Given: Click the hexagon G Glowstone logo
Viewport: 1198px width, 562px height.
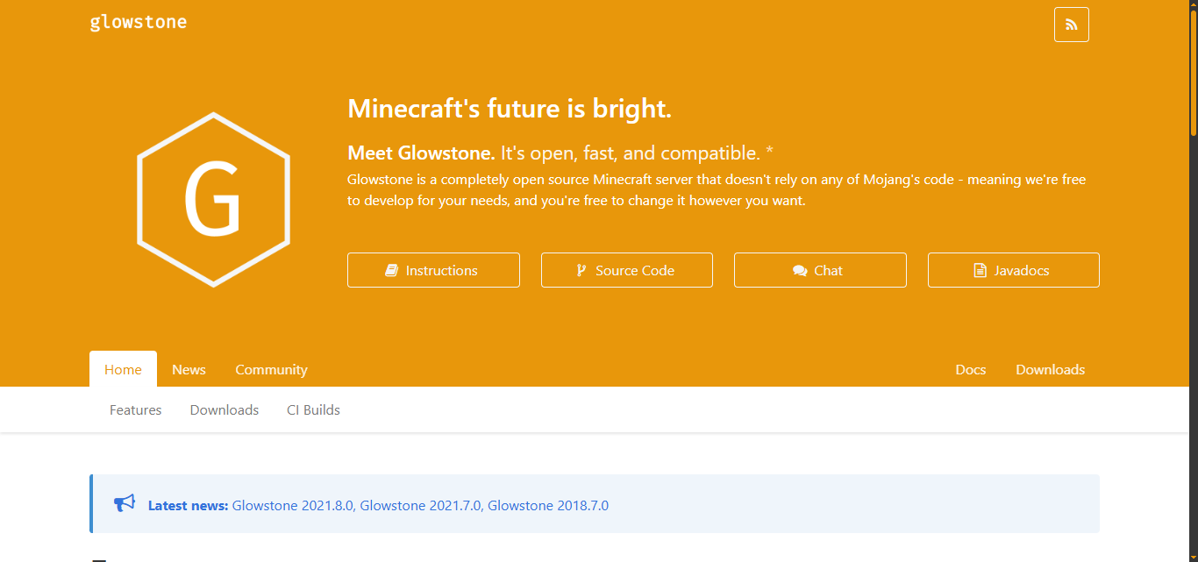Looking at the screenshot, I should tap(213, 199).
